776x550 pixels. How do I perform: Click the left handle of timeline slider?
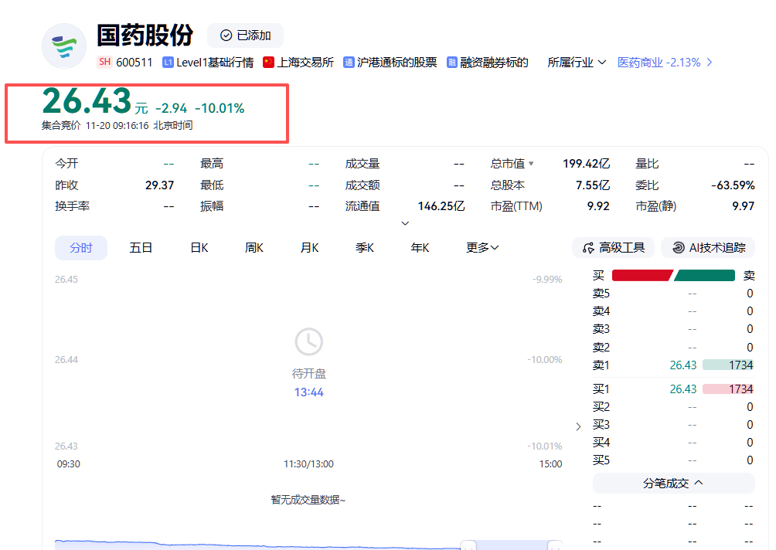[x=468, y=545]
